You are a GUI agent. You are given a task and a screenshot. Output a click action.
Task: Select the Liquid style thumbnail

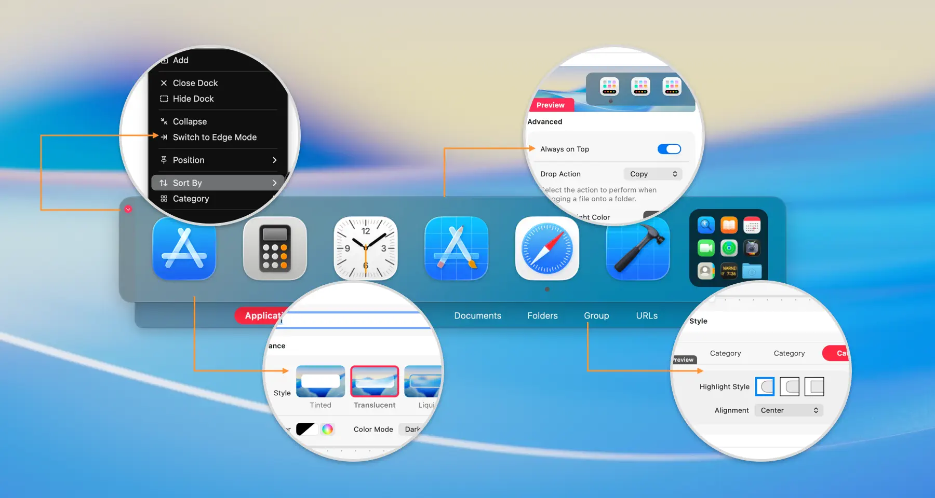pyautogui.click(x=423, y=381)
